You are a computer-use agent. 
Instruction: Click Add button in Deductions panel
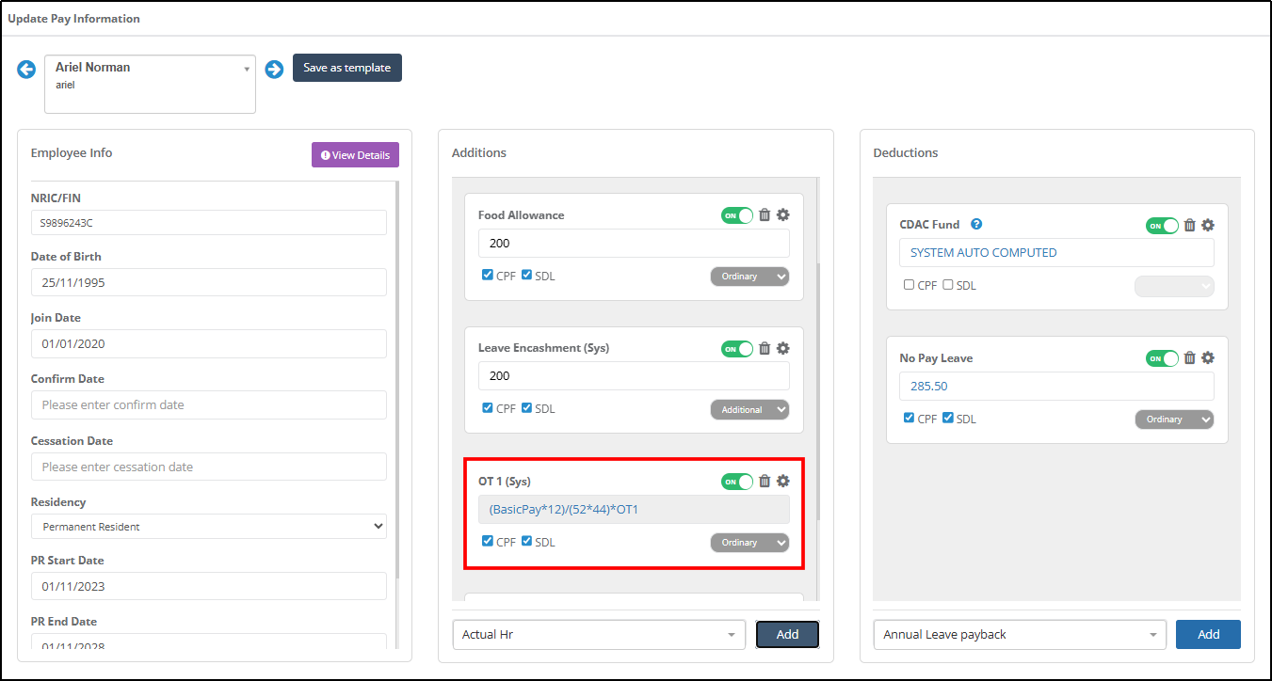(1208, 635)
